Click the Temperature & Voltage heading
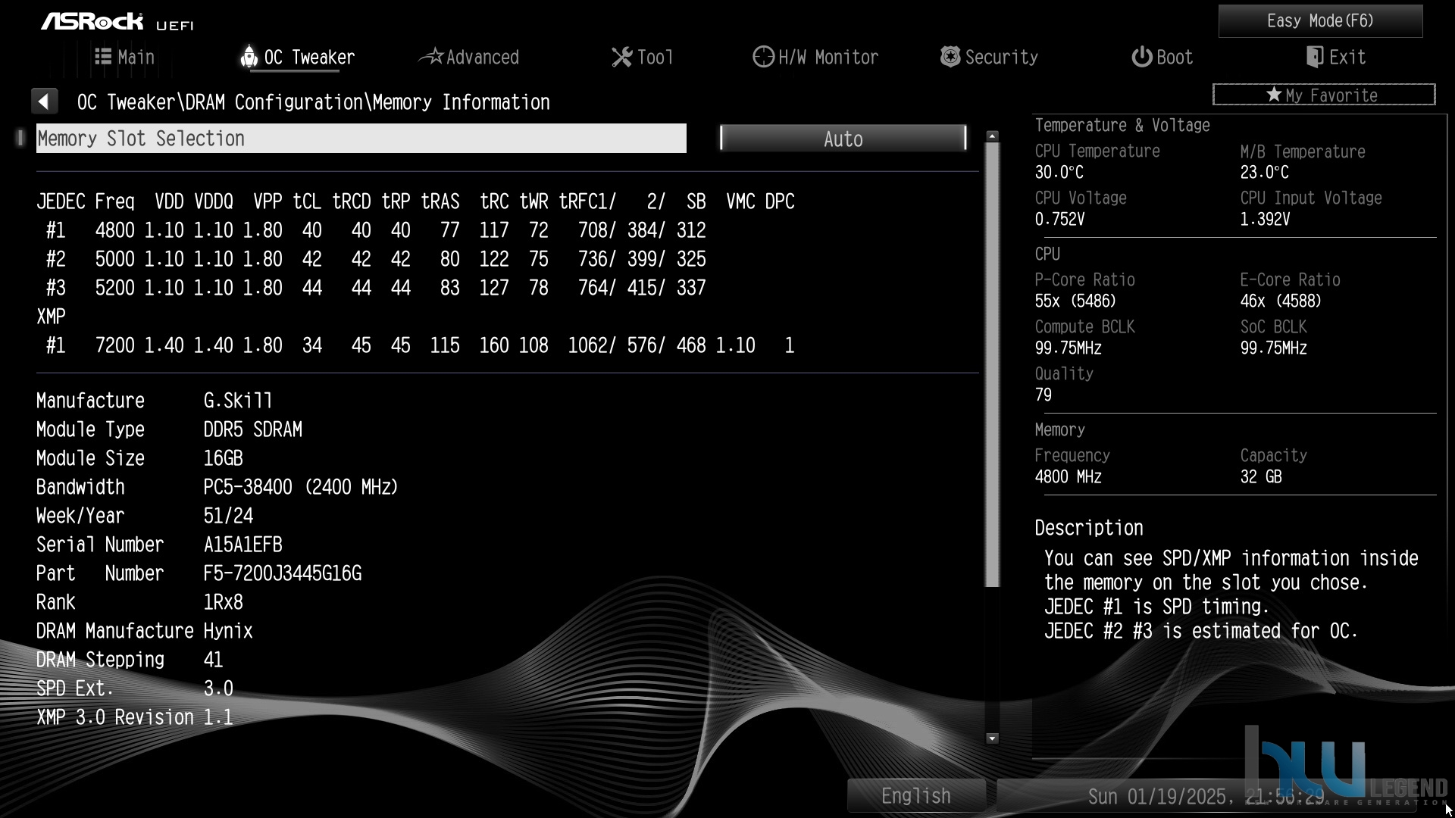 1122,125
